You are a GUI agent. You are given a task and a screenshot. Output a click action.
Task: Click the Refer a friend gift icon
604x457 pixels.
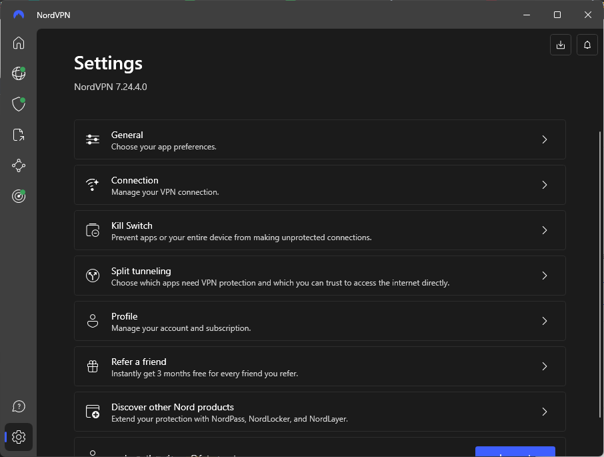coord(93,366)
